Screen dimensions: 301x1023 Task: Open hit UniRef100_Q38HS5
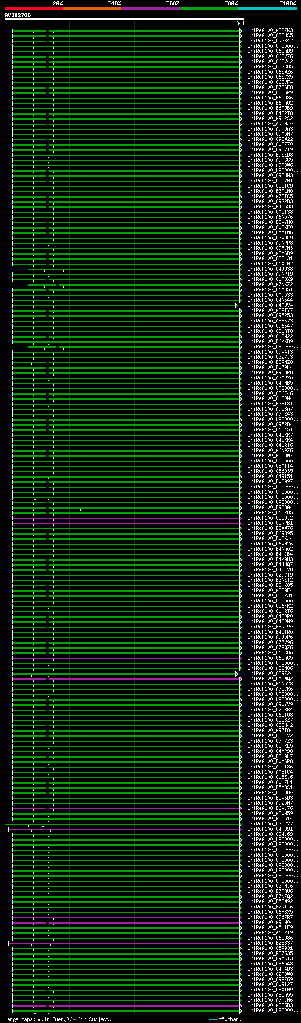[270, 36]
